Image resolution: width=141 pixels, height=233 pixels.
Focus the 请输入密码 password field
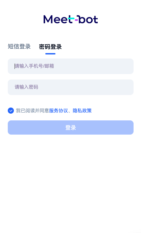[71, 87]
